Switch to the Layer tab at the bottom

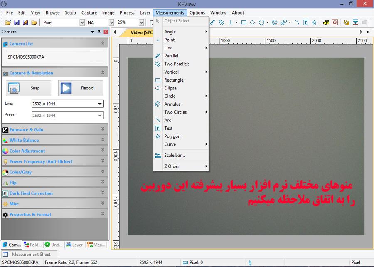(74, 245)
